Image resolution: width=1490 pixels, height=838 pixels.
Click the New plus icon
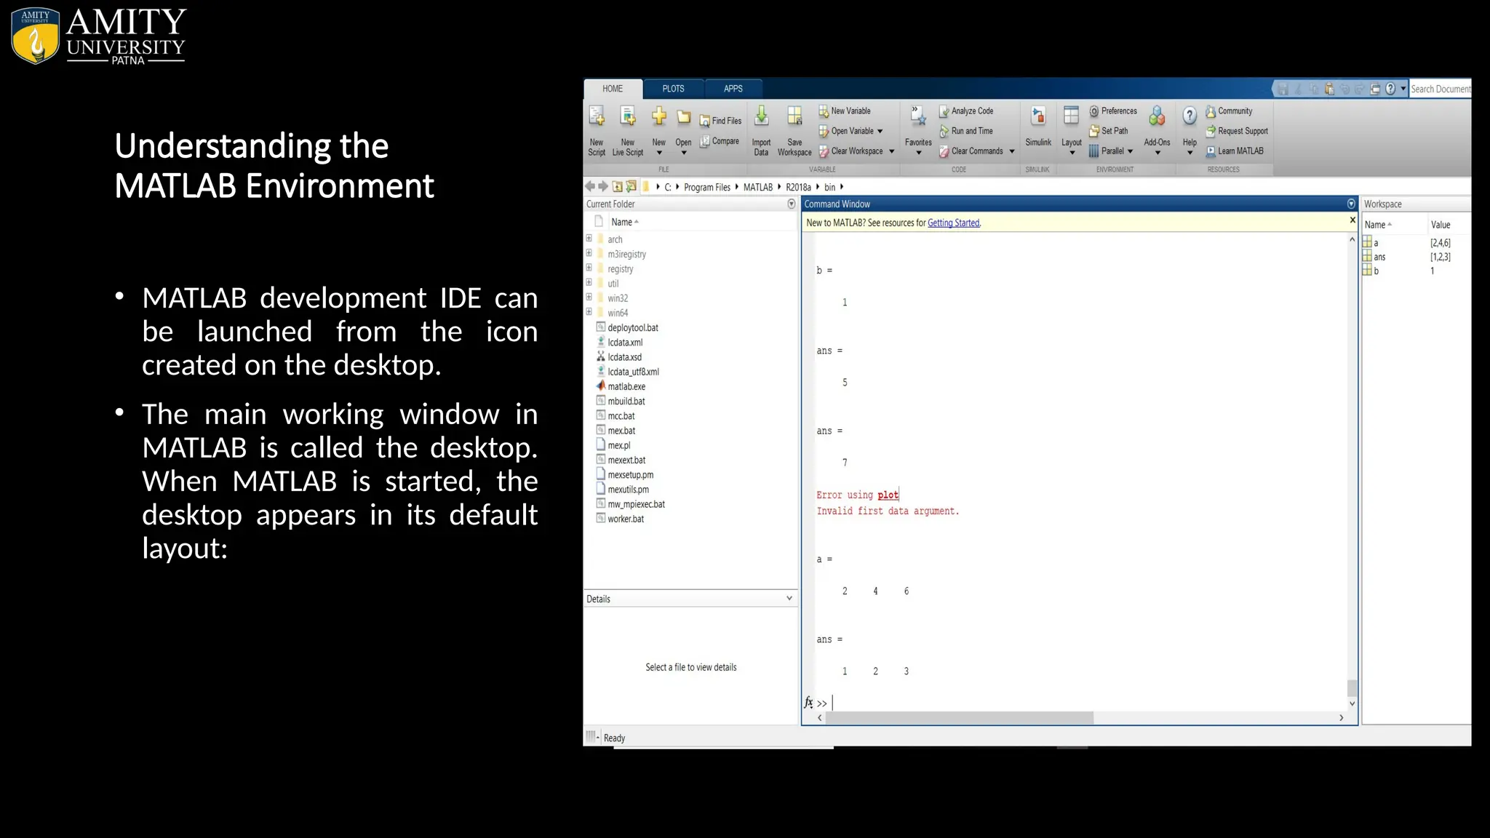pos(659,116)
